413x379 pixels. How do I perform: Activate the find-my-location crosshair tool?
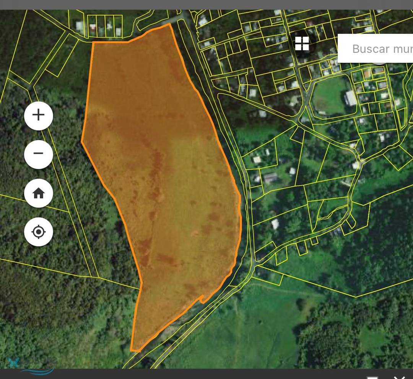click(38, 232)
